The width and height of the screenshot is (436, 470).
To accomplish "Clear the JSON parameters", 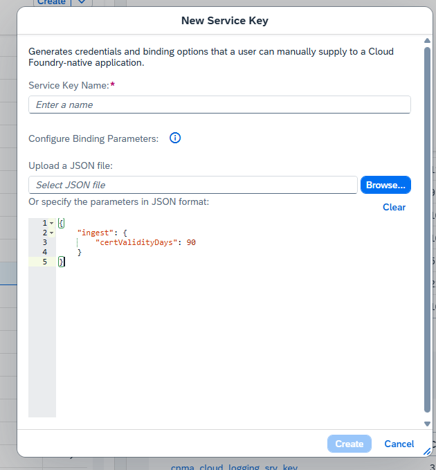I will point(394,207).
